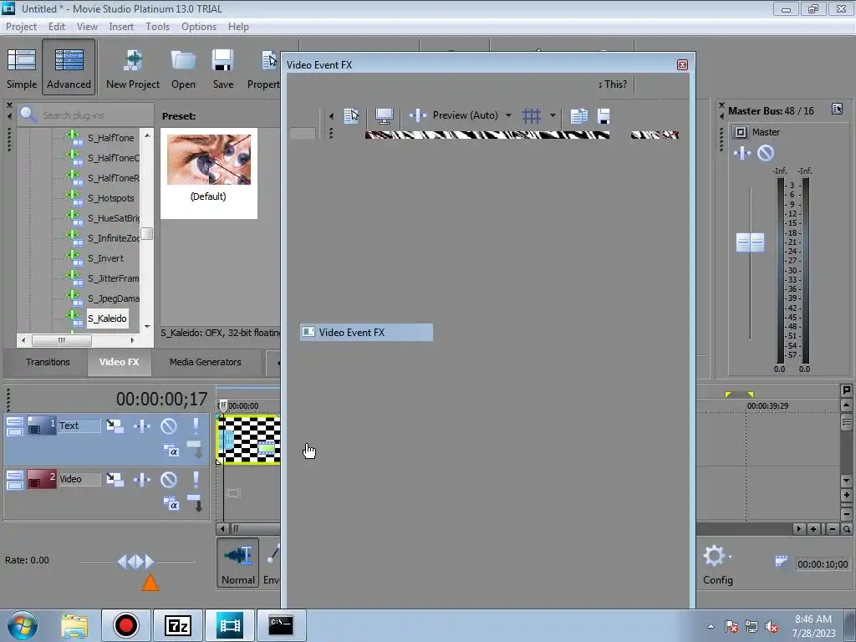Copy snapshot to clipboard icon
Viewport: 856px width, 642px height.
tap(578, 115)
